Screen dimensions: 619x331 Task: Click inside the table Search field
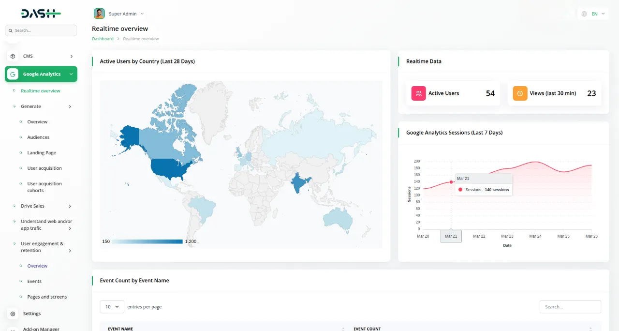point(570,306)
